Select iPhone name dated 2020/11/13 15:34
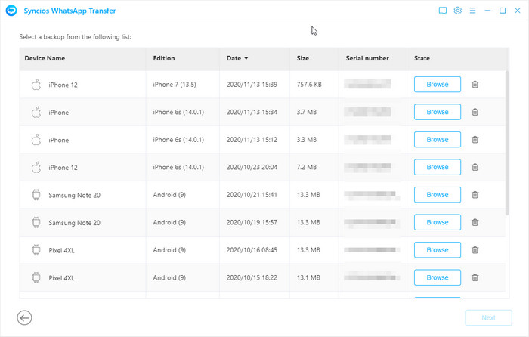This screenshot has width=529, height=337. tap(58, 113)
